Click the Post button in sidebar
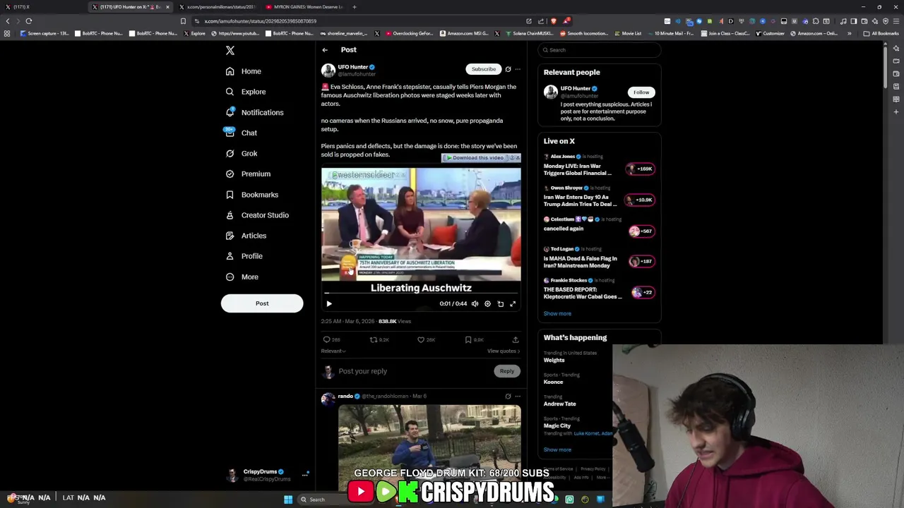This screenshot has height=508, width=904. 262,303
